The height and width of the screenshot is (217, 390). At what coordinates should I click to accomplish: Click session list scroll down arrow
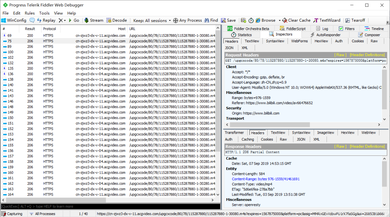(218, 195)
